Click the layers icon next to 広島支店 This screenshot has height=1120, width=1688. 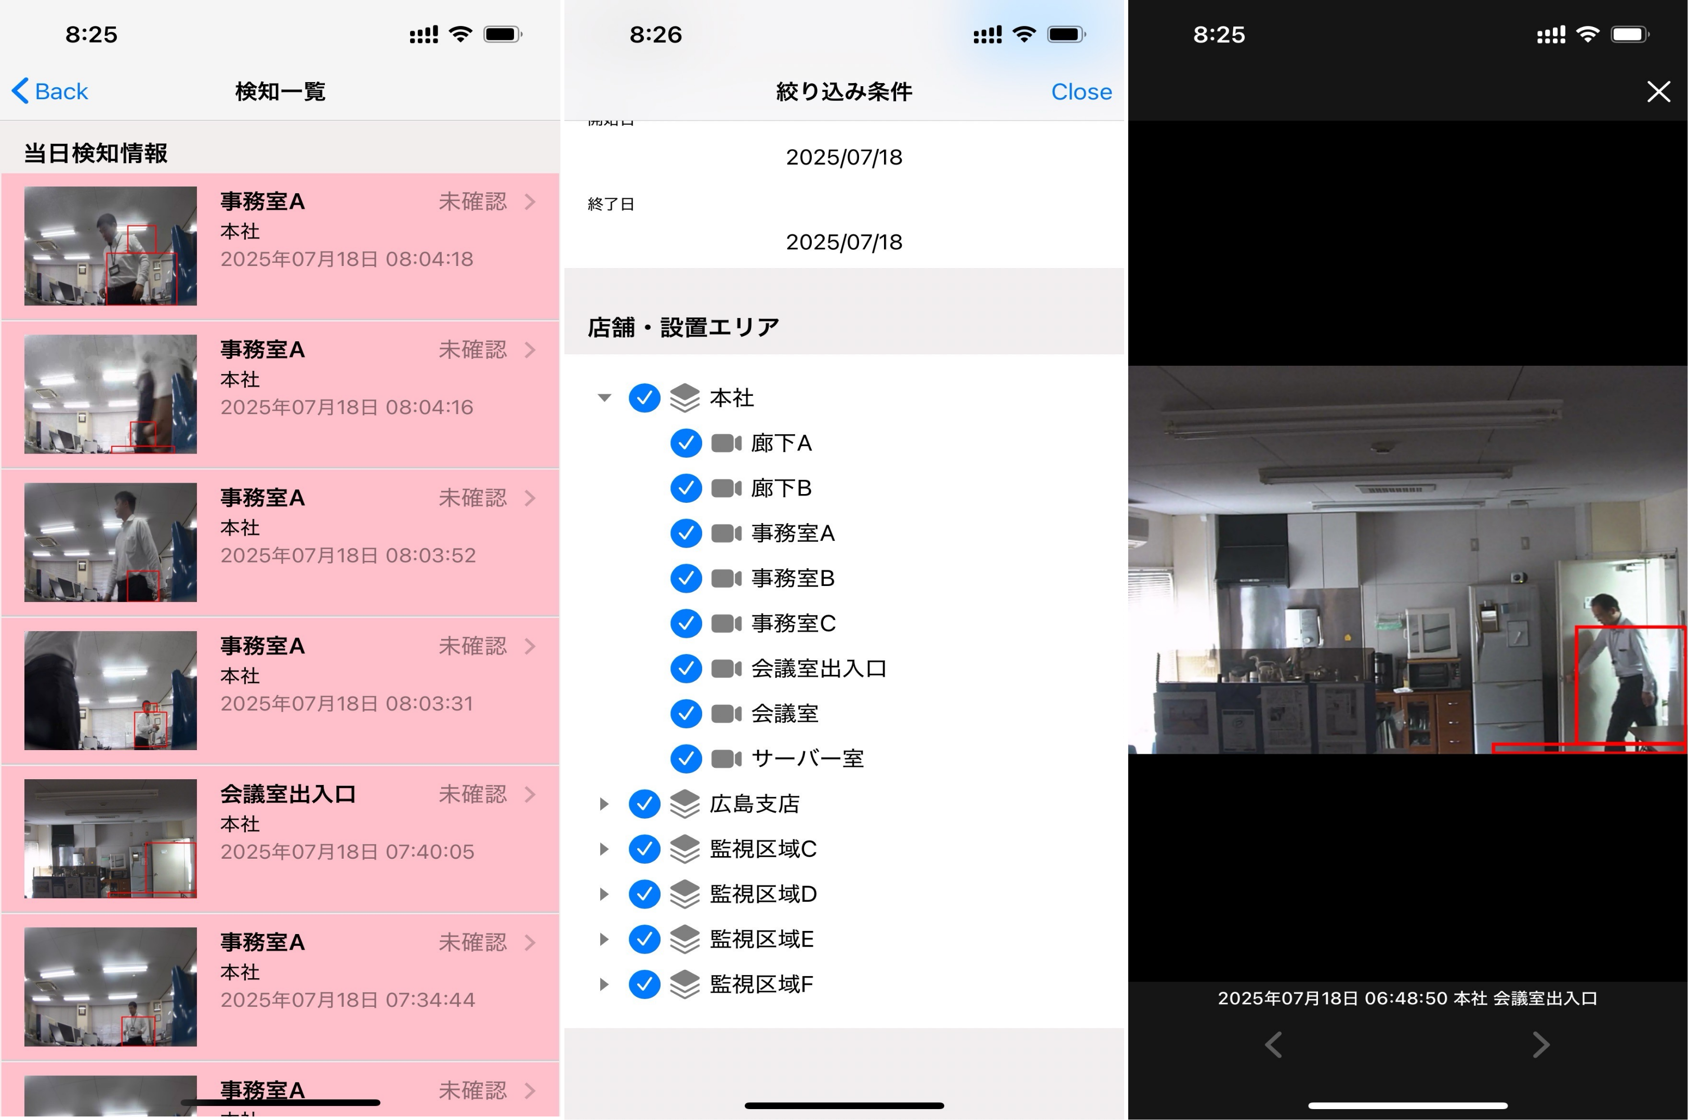pyautogui.click(x=684, y=804)
